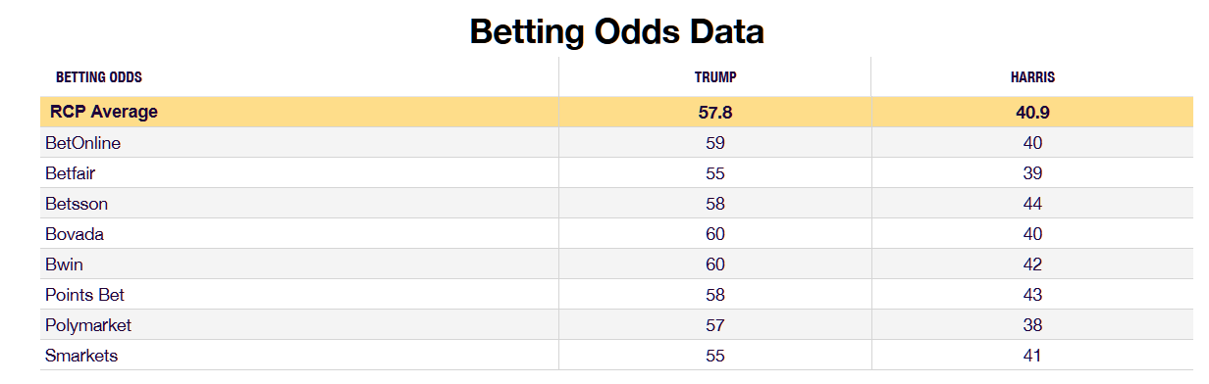Open the Bovada row link
The height and width of the screenshot is (384, 1209).
(x=75, y=234)
